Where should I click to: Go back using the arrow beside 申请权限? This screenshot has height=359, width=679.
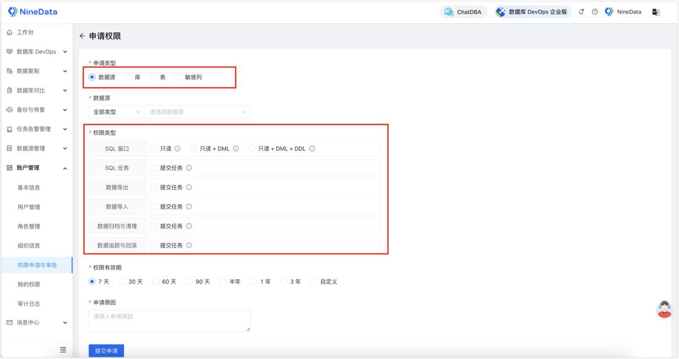[82, 36]
